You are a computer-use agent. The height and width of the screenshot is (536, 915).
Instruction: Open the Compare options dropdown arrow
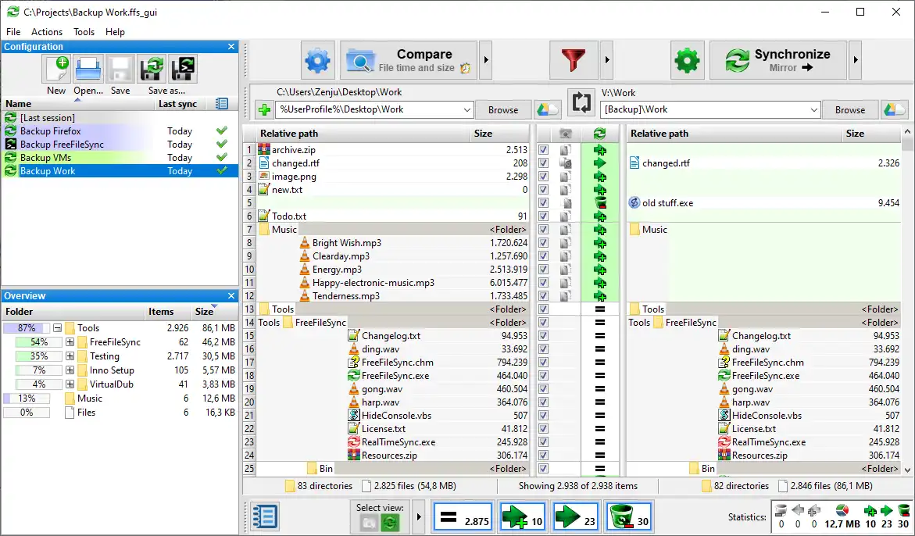(485, 60)
